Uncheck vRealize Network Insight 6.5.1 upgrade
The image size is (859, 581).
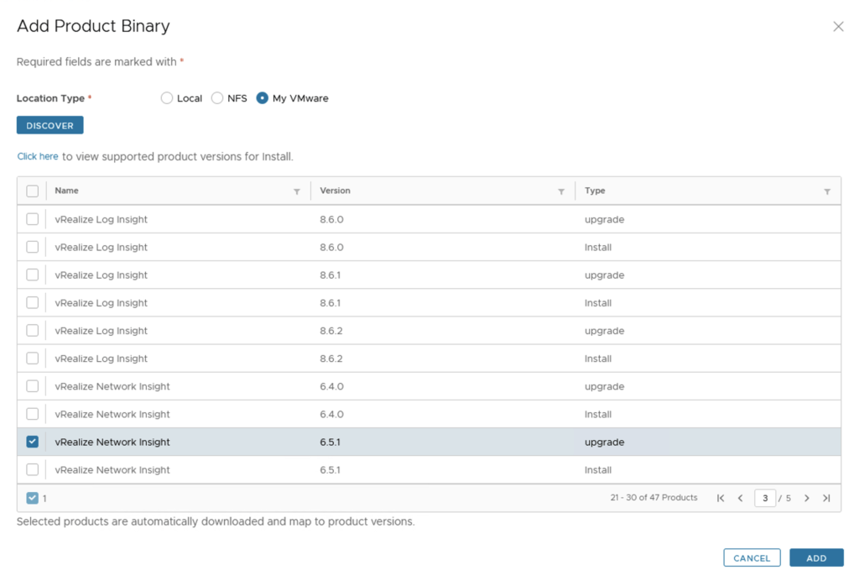pyautogui.click(x=33, y=442)
